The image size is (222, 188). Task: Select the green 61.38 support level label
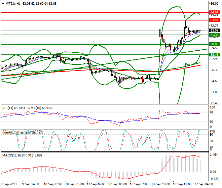pos(214,35)
